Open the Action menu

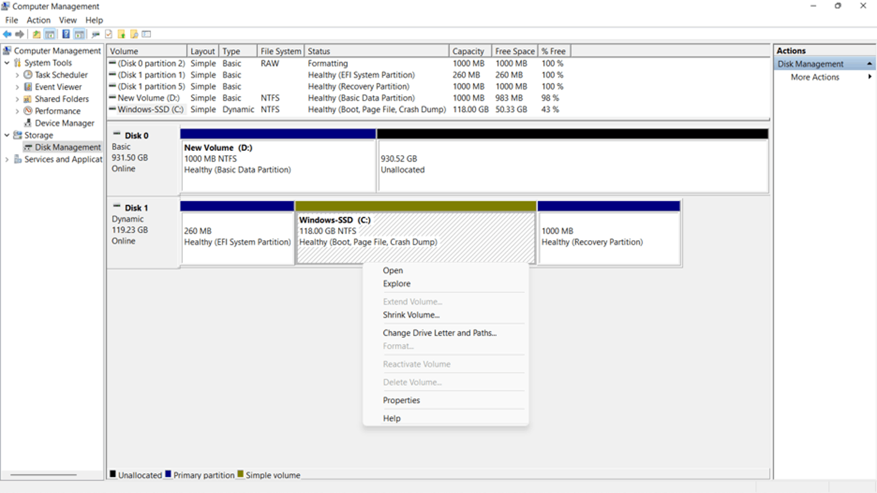click(x=38, y=20)
